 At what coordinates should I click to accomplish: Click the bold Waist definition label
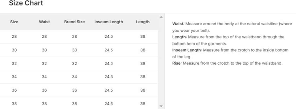178,24
